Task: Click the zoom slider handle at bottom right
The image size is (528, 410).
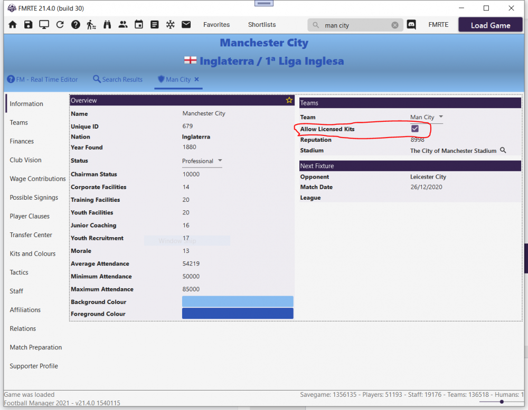Action: 502,402
